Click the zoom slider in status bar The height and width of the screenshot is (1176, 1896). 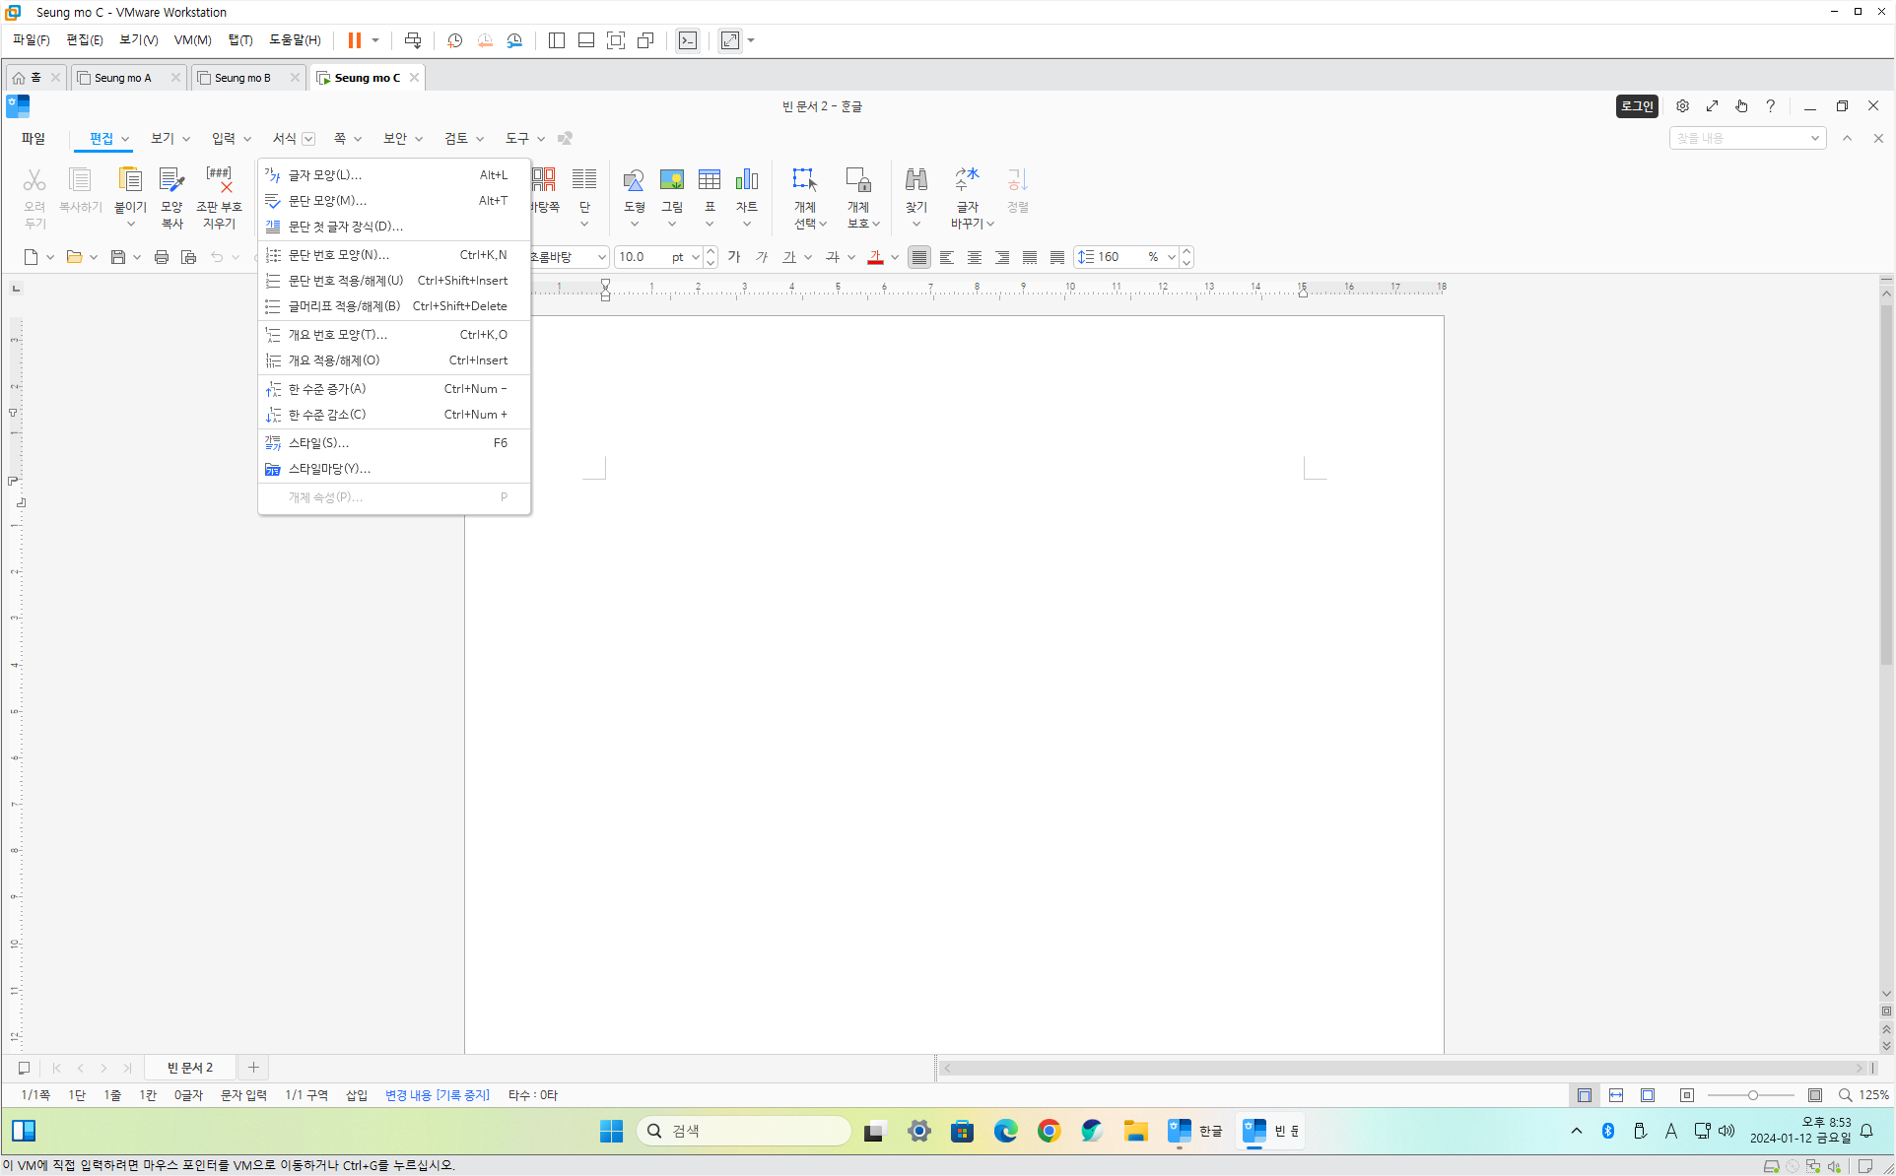(1752, 1095)
